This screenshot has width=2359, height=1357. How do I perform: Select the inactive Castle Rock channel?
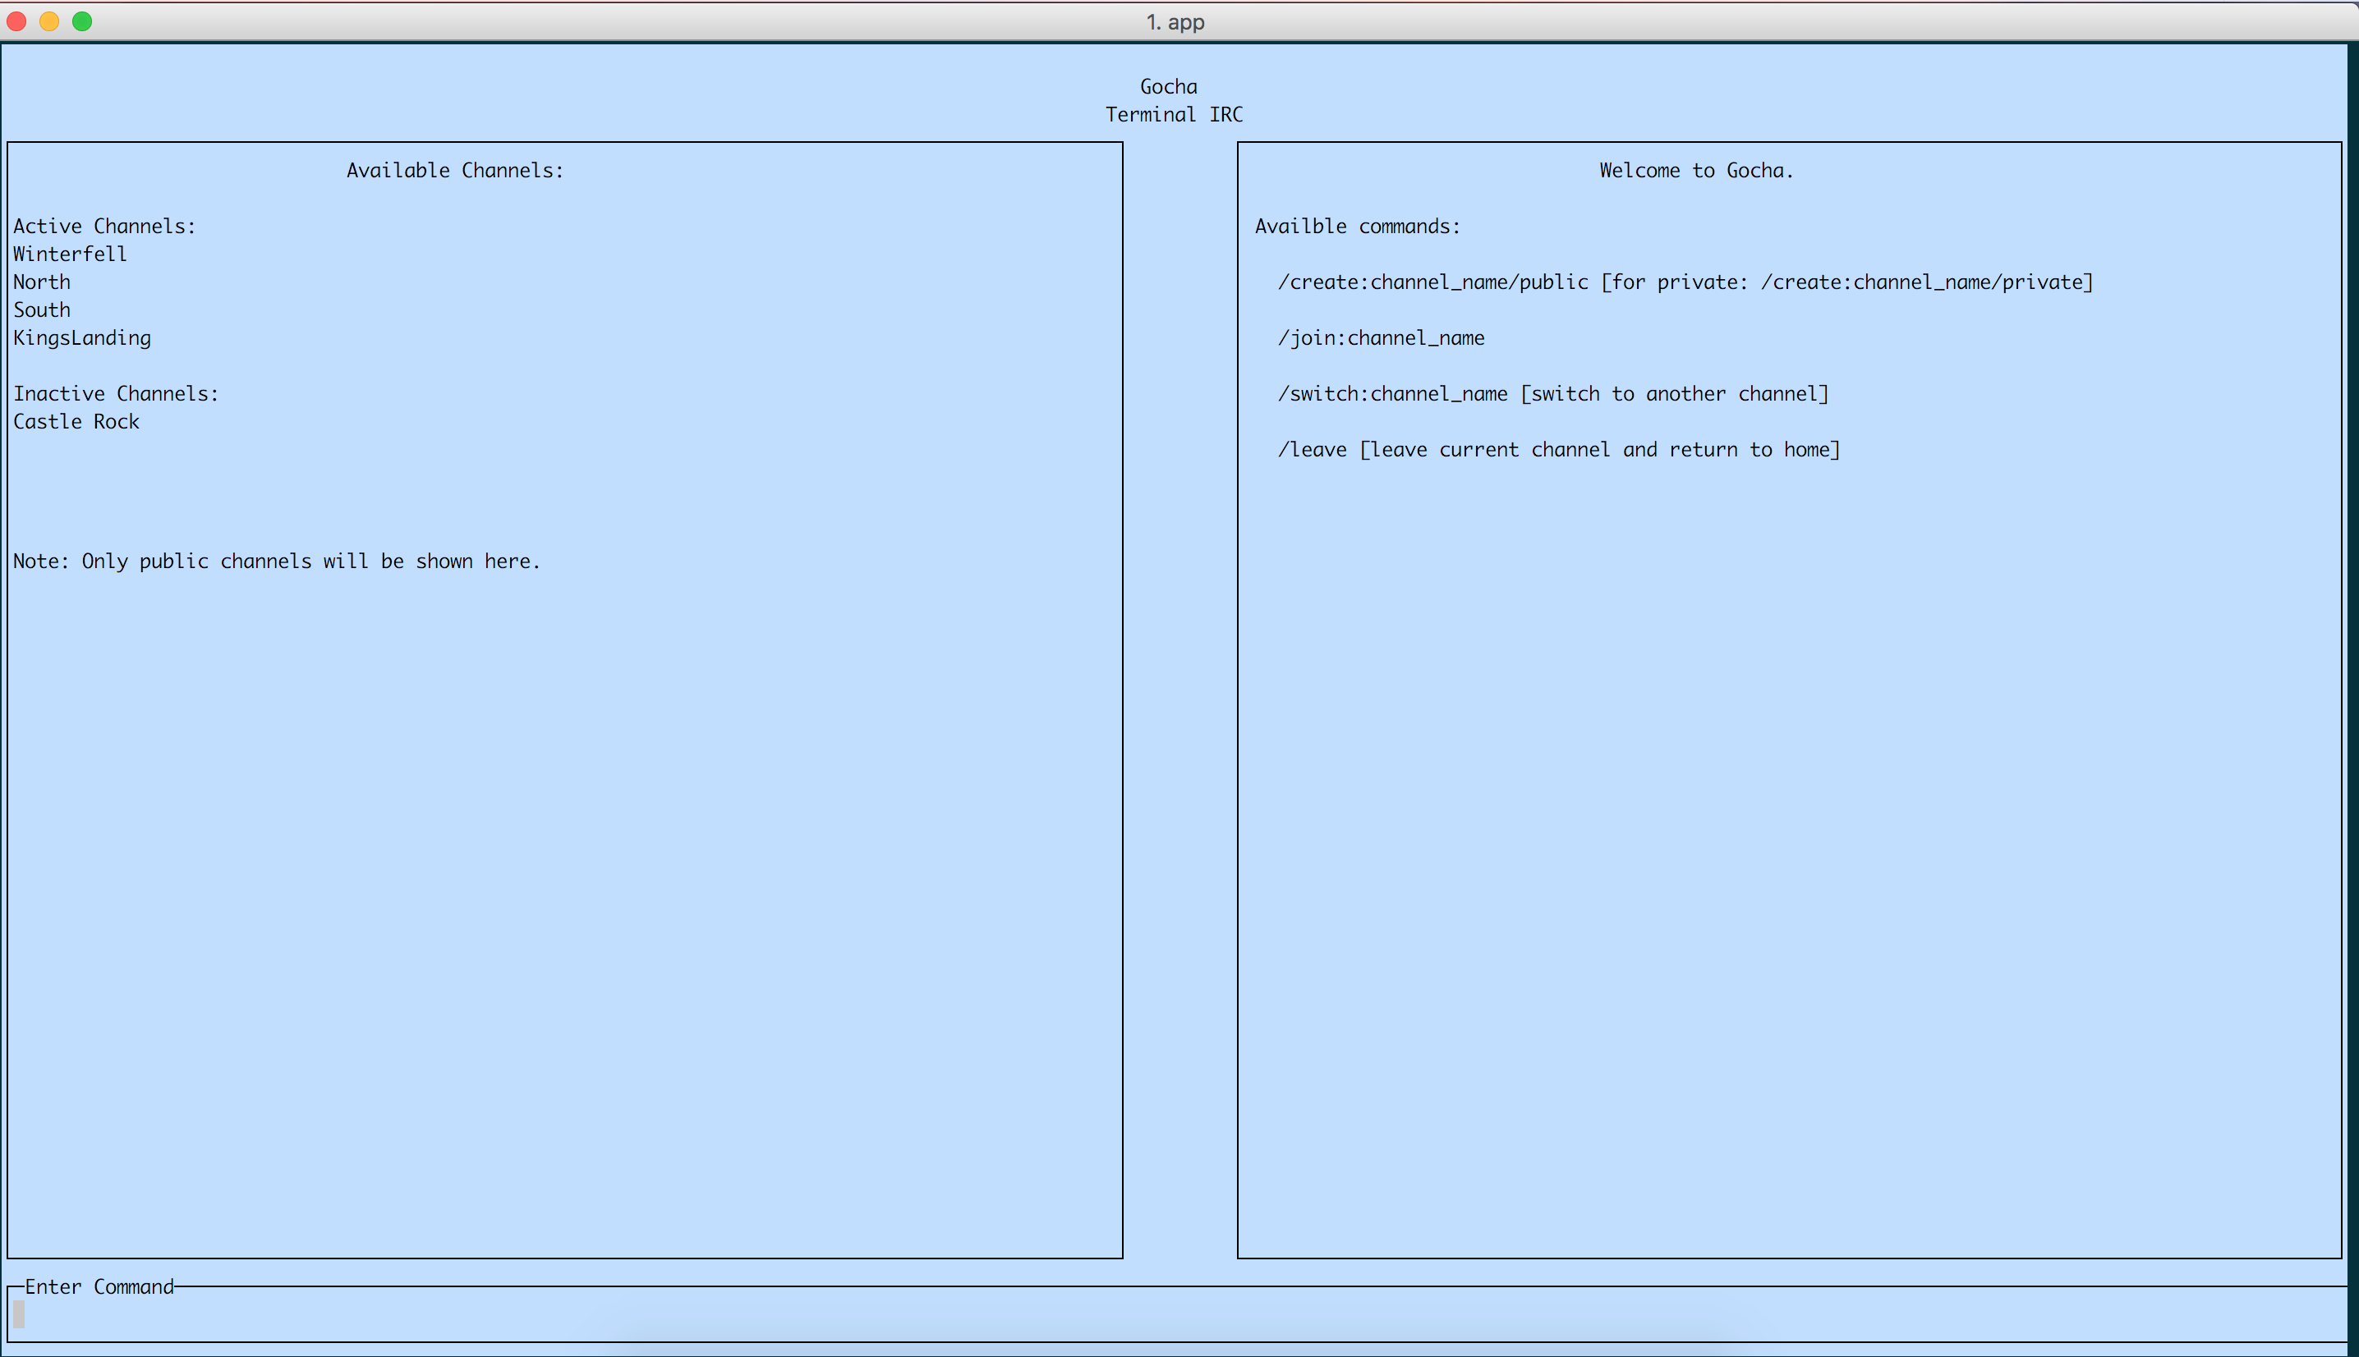(x=76, y=421)
